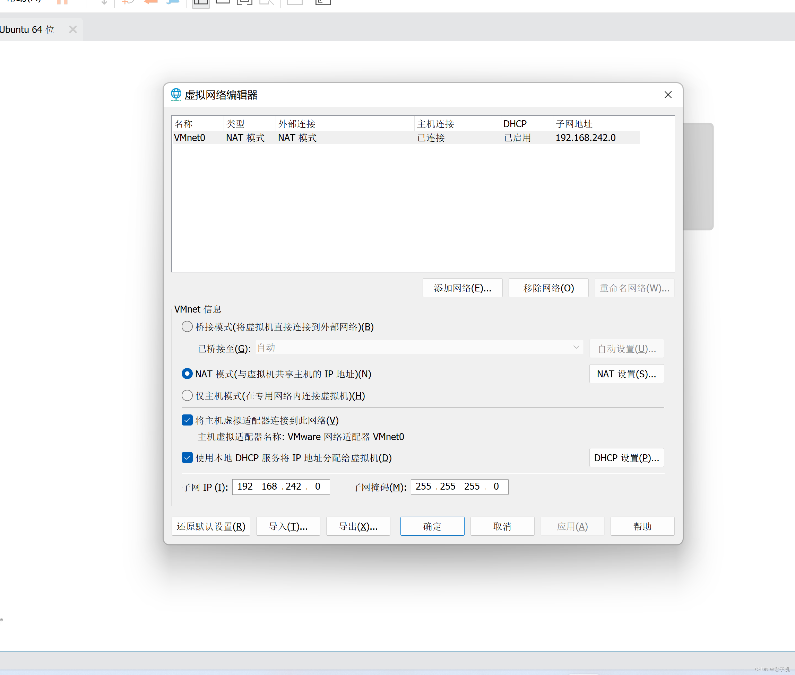Screen dimensions: 795x675
Task: Select host-only mode (仅主机模式) radio button
Action: click(x=187, y=395)
